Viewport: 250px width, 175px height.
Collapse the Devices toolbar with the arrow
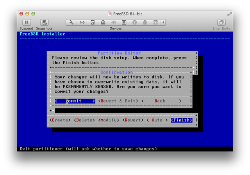coord(163,23)
